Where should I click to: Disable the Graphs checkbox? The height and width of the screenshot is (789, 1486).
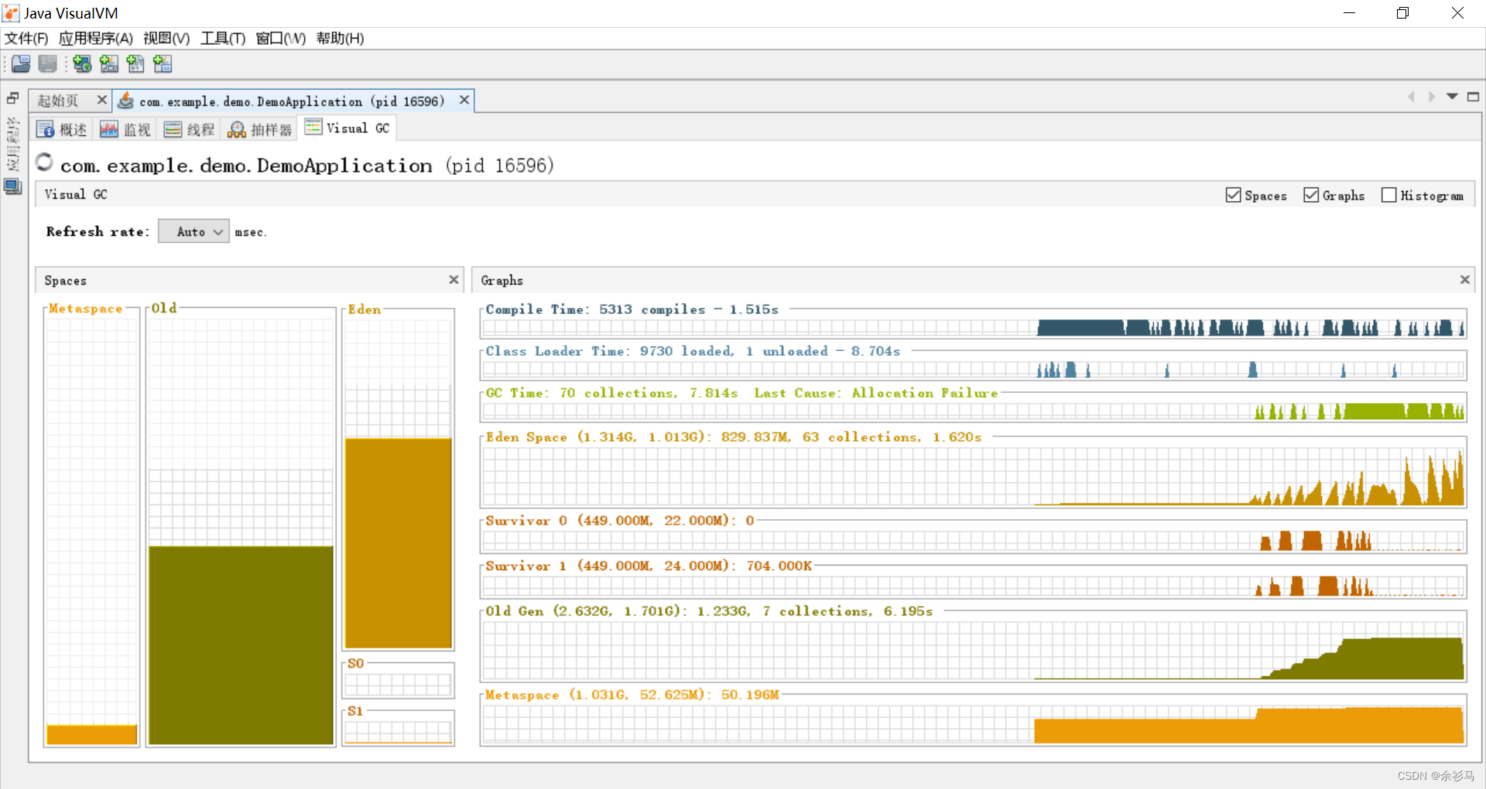pos(1311,195)
